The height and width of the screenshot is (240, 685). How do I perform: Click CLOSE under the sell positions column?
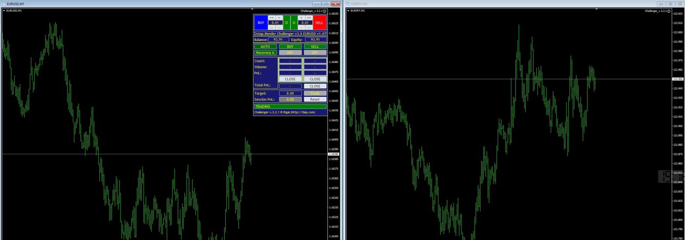tap(315, 79)
